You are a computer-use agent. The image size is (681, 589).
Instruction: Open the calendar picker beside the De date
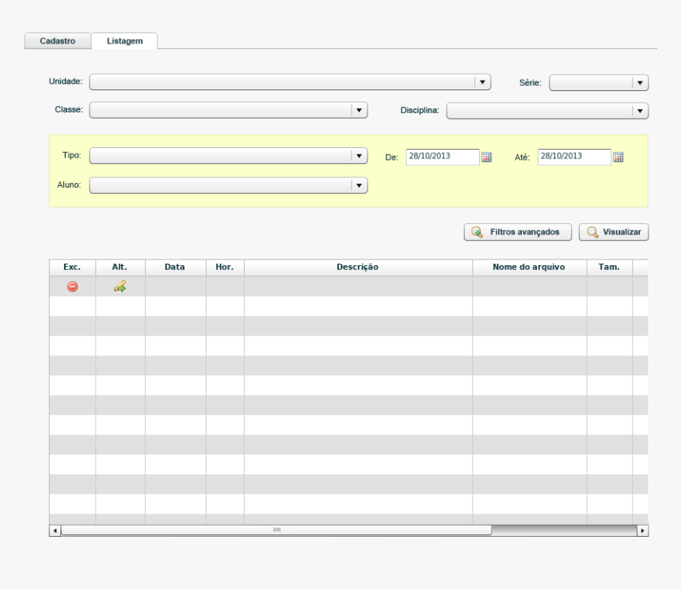(487, 157)
